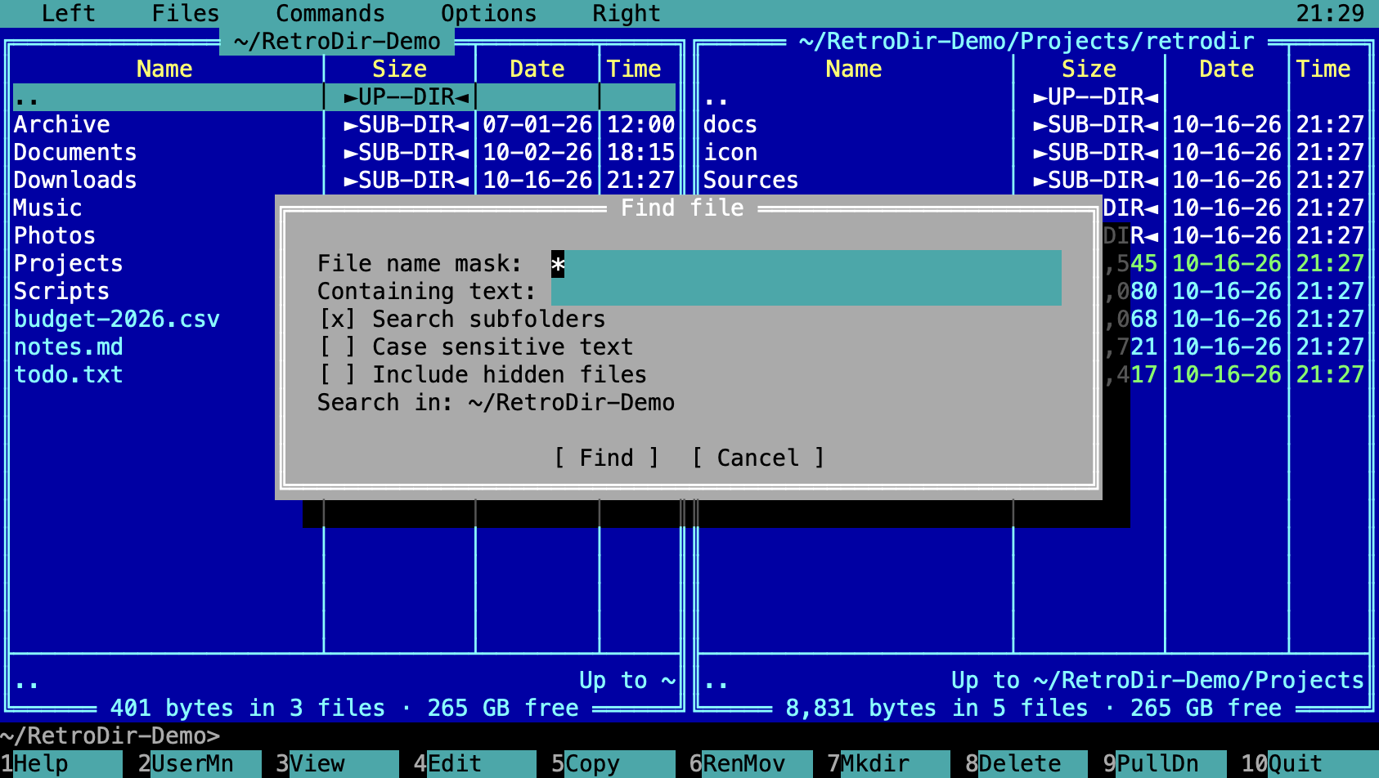The width and height of the screenshot is (1379, 778).
Task: Select the Photos directory in left panel
Action: [x=55, y=235]
